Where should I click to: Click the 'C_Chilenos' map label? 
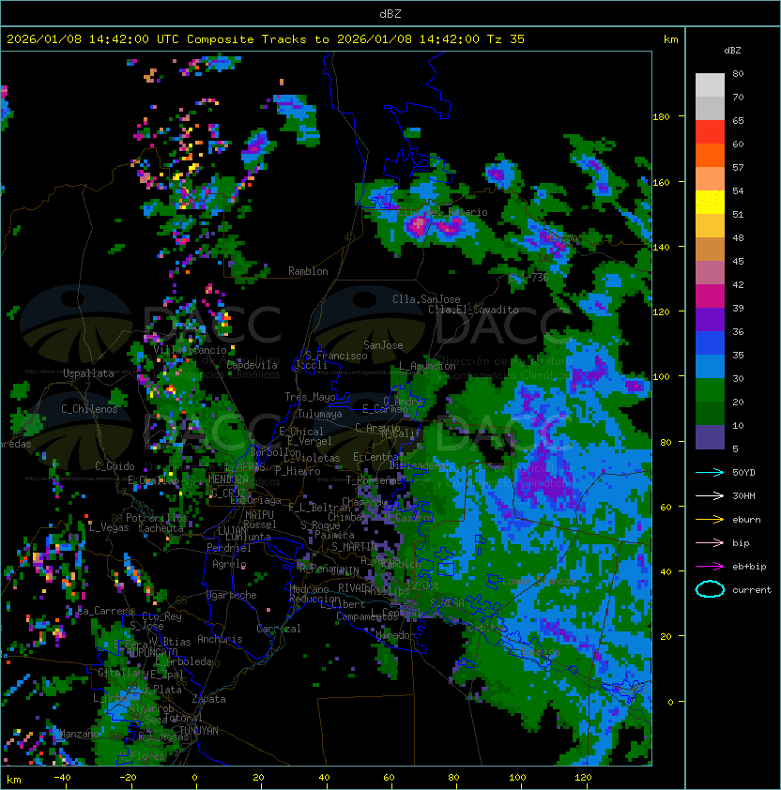[89, 409]
